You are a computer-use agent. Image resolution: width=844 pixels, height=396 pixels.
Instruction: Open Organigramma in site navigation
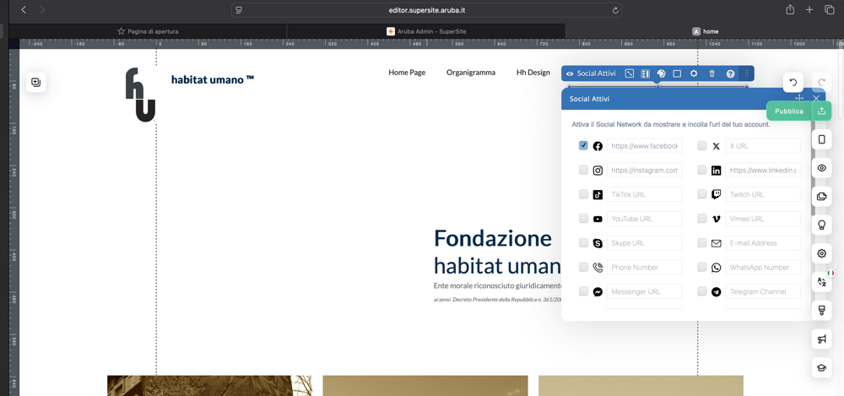click(x=471, y=73)
